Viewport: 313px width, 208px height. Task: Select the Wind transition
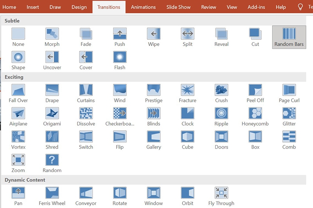120,93
